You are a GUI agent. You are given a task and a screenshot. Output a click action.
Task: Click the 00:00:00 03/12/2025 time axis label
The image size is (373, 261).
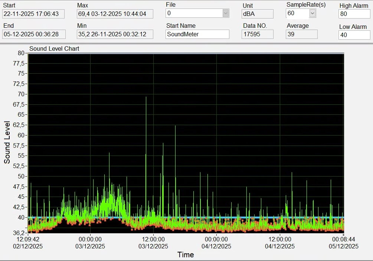point(90,243)
